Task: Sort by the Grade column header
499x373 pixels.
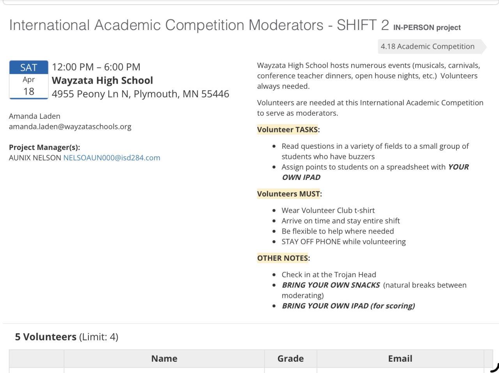Action: coord(290,359)
